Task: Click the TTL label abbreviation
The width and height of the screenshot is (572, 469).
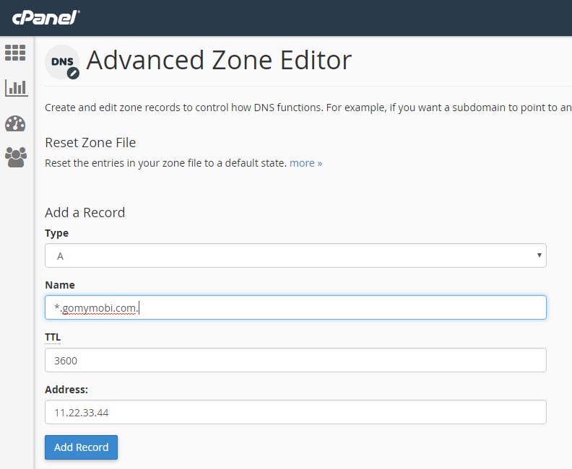Action: 53,337
